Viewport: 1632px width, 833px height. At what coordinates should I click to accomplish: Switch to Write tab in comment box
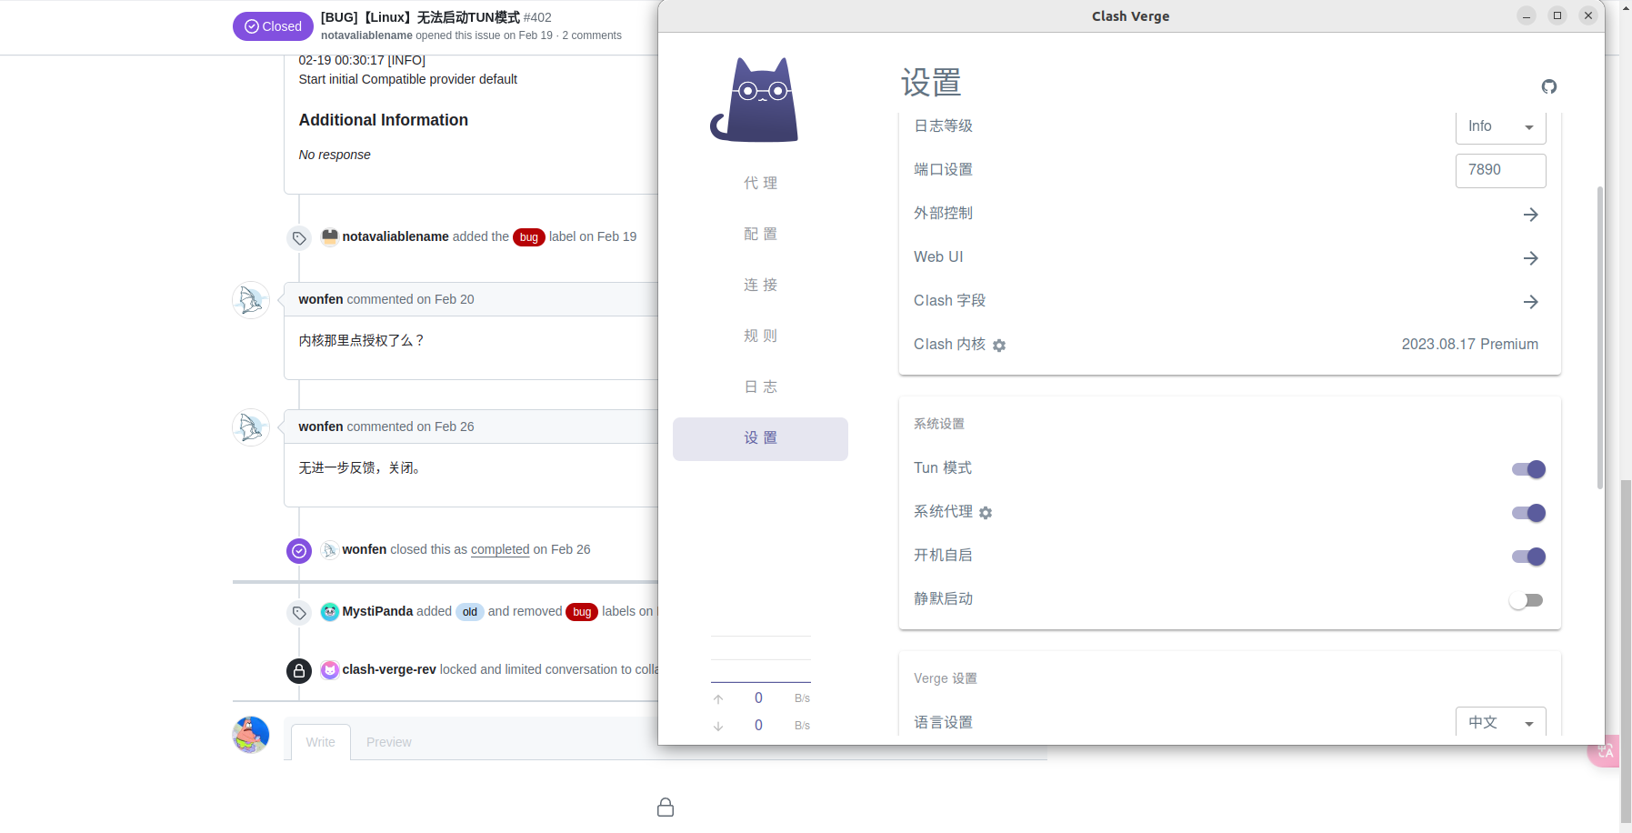point(320,742)
